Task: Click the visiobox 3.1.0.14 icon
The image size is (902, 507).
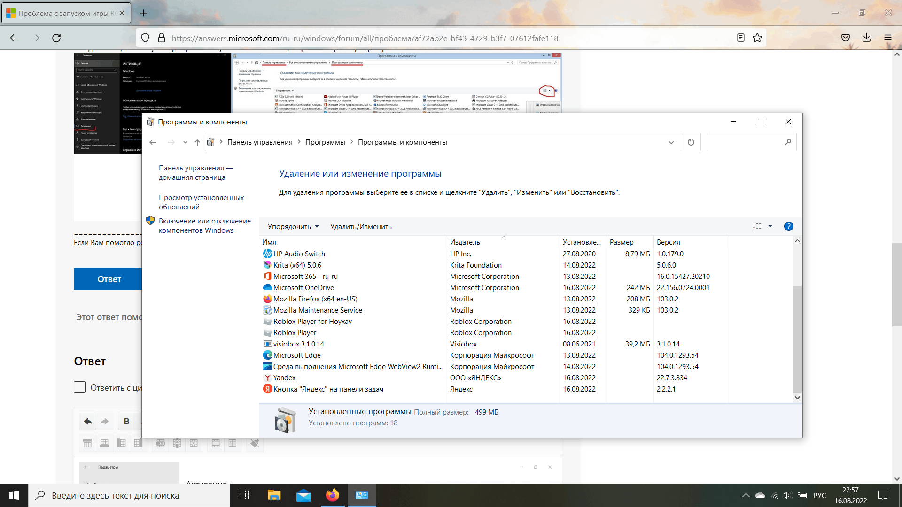Action: (x=267, y=344)
